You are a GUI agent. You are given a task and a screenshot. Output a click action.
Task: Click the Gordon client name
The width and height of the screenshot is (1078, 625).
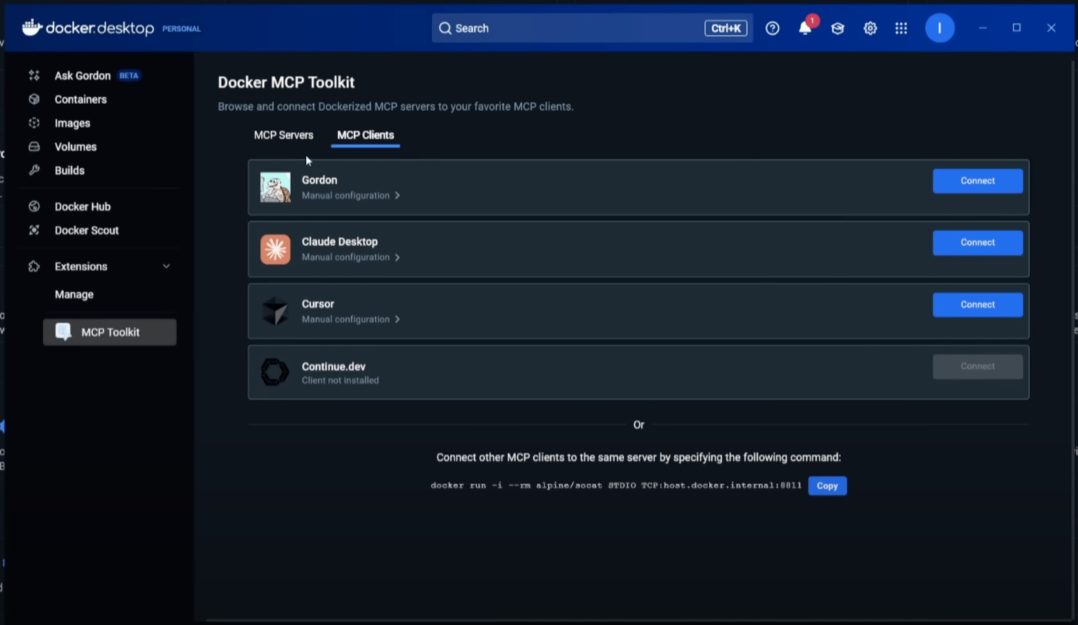pos(319,180)
